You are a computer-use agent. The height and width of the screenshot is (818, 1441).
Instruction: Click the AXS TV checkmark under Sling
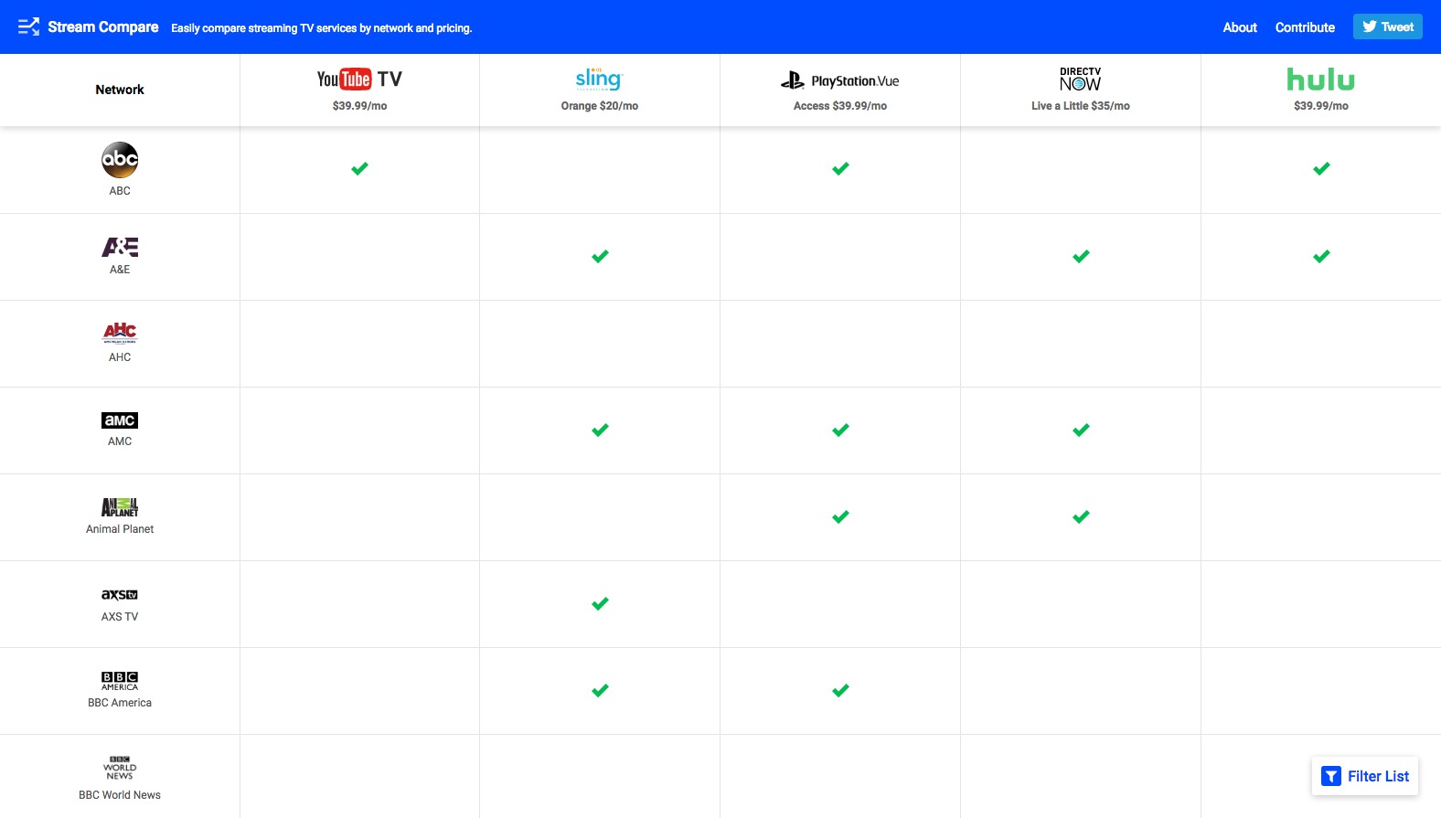600,603
